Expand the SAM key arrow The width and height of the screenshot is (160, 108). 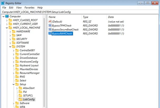10,35
